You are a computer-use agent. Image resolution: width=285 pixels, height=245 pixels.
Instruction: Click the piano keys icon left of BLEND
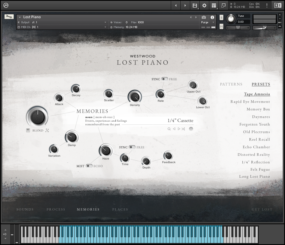click(28, 130)
